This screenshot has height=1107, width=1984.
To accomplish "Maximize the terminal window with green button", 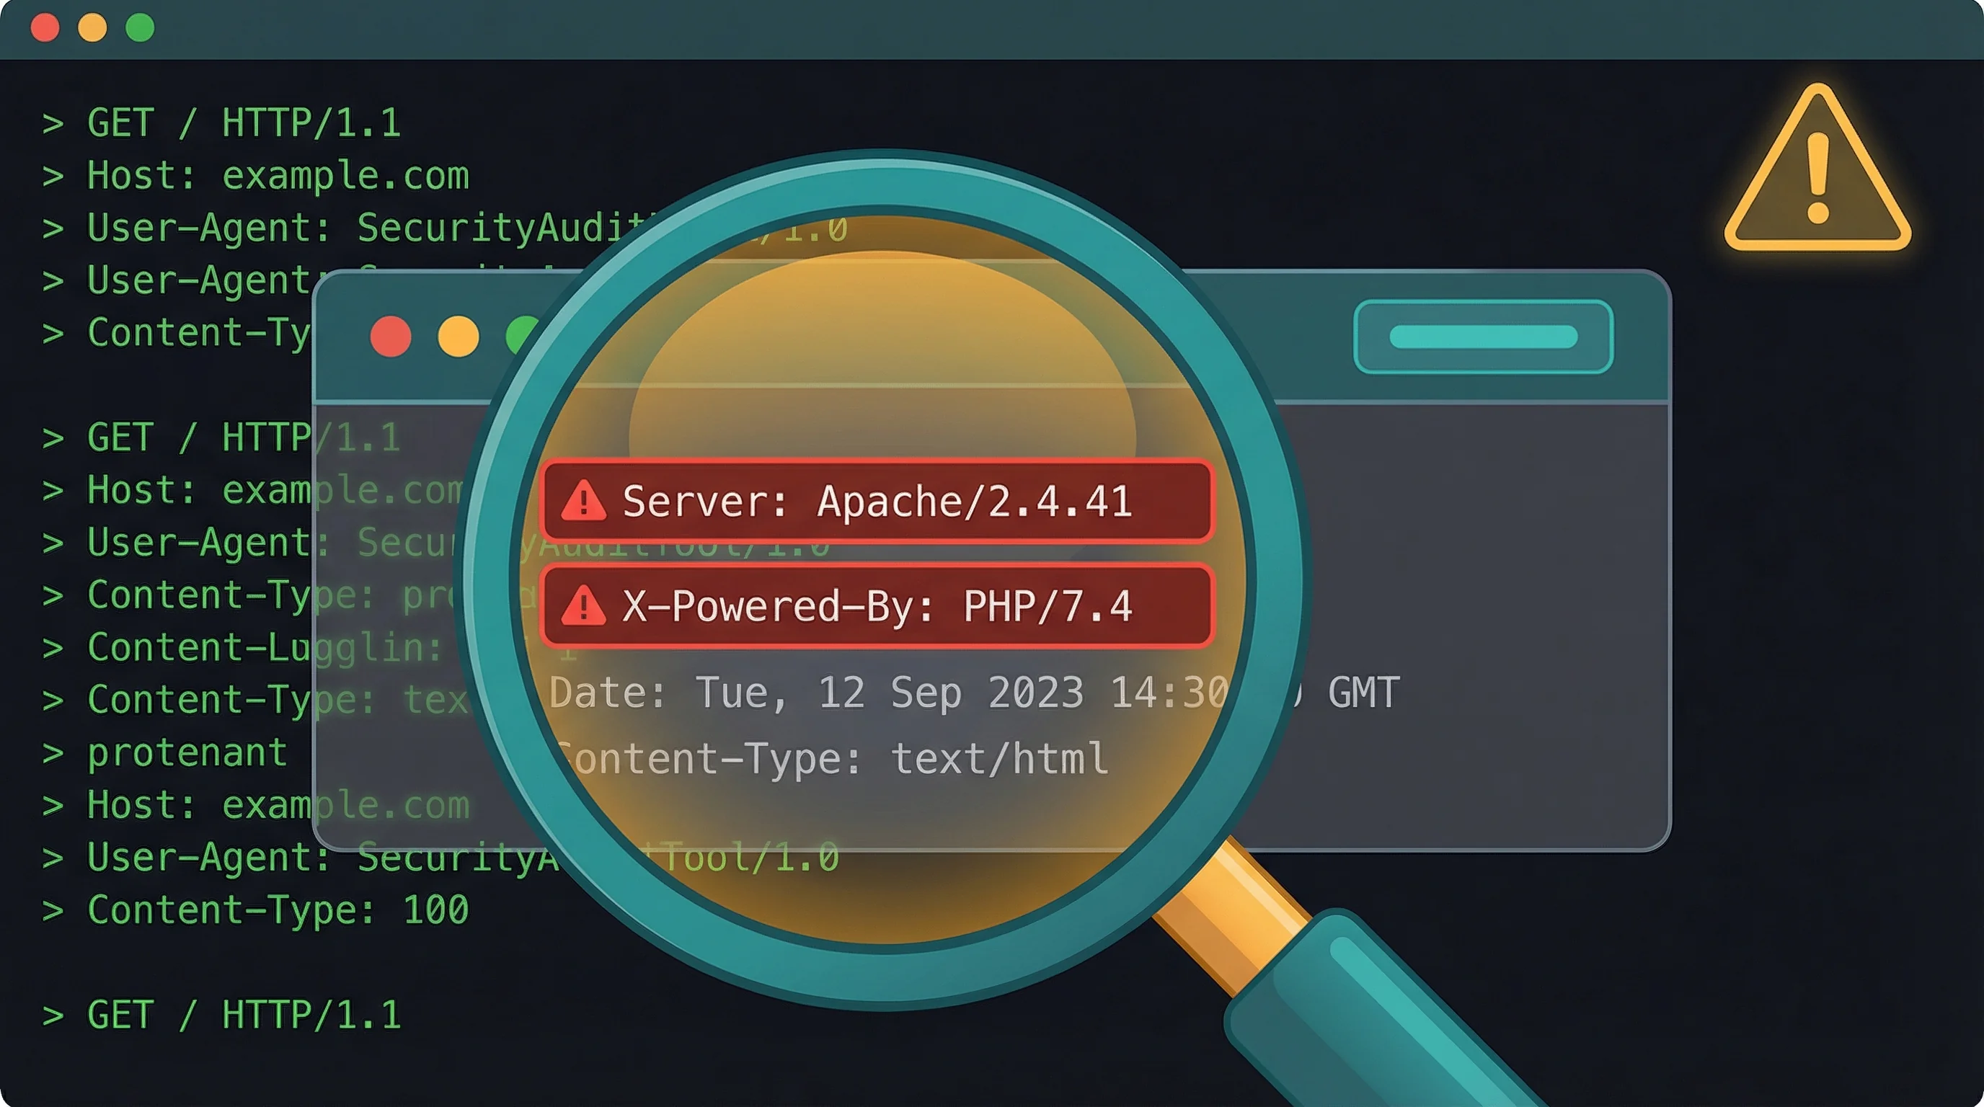I will (140, 27).
